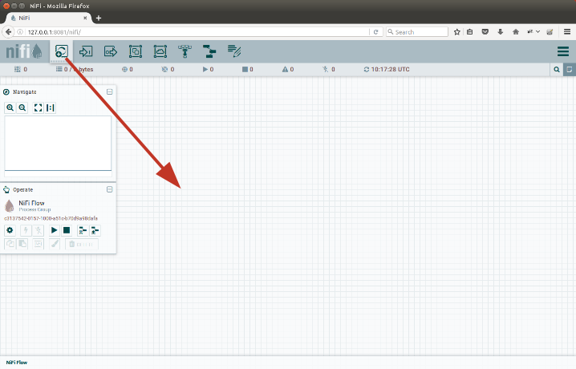Stop the flow with stop button
The image size is (576, 369).
point(67,230)
